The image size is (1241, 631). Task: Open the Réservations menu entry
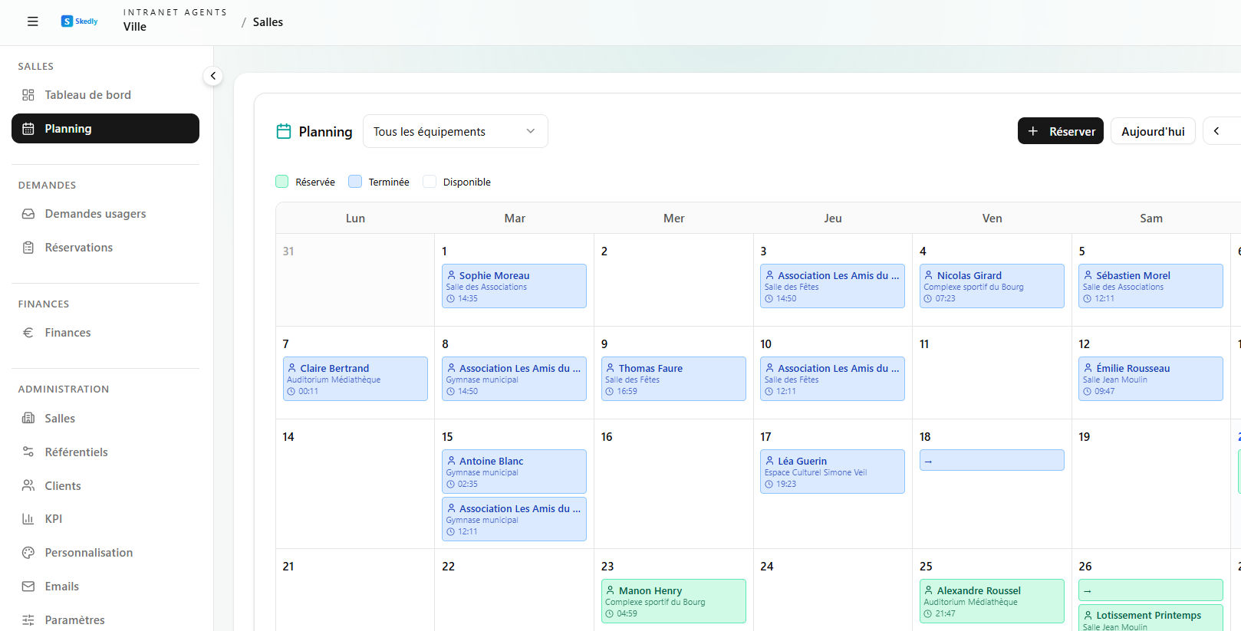[x=105, y=248]
